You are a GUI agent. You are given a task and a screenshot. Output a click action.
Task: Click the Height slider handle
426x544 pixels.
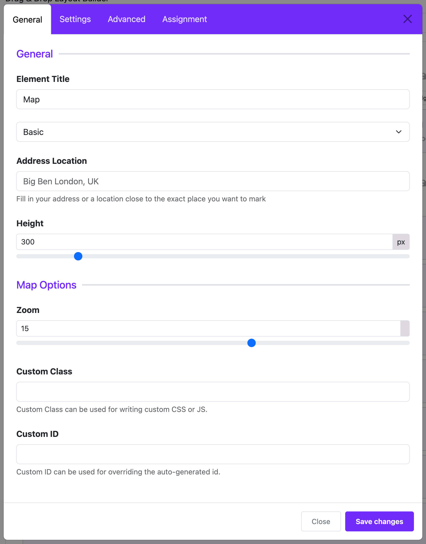tap(78, 256)
